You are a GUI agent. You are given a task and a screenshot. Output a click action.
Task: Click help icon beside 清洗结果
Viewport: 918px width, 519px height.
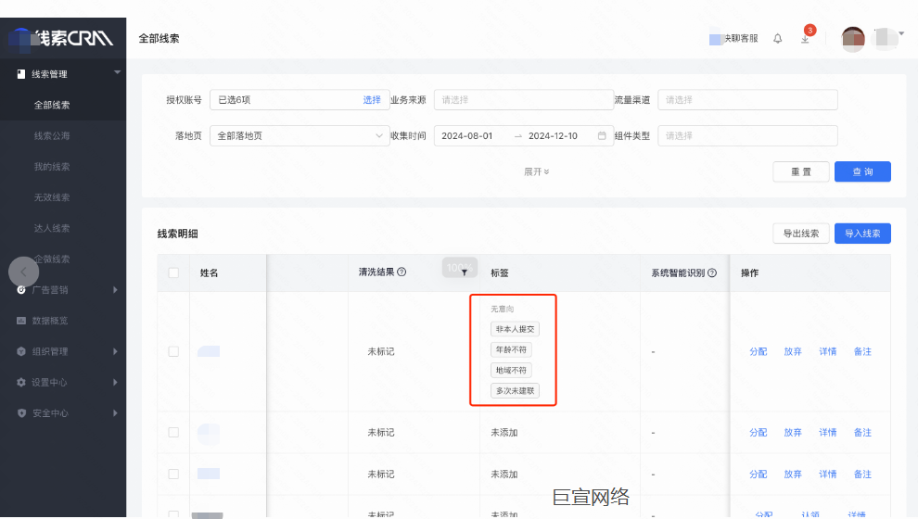pyautogui.click(x=402, y=272)
